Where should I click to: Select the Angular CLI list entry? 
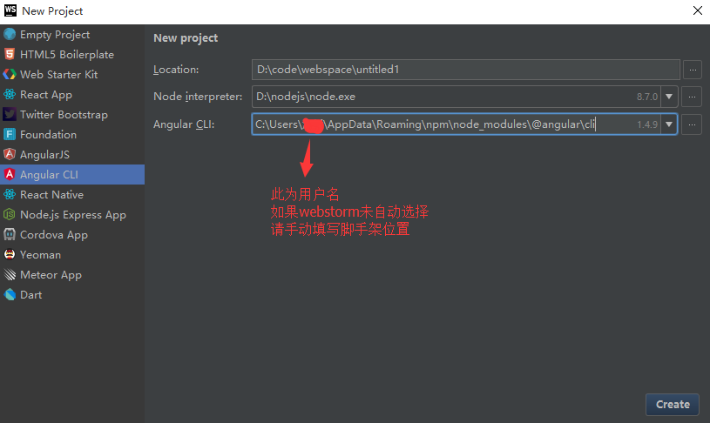pyautogui.click(x=72, y=174)
